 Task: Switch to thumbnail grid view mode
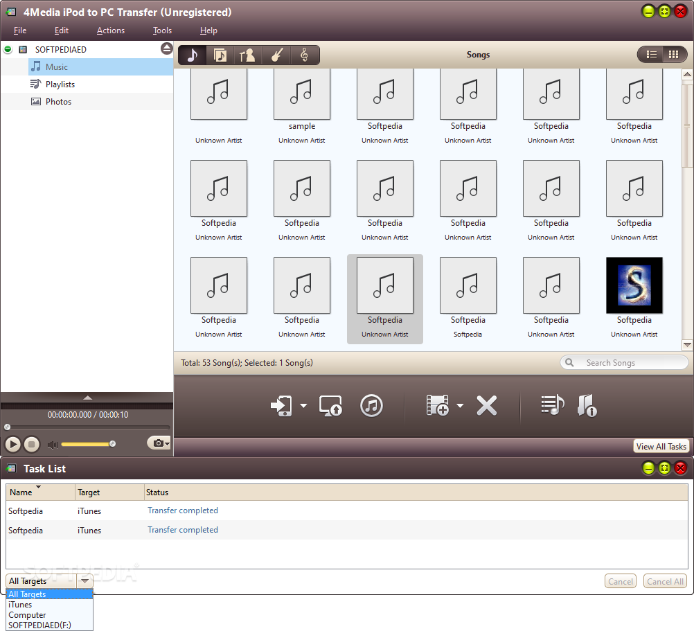pyautogui.click(x=674, y=55)
